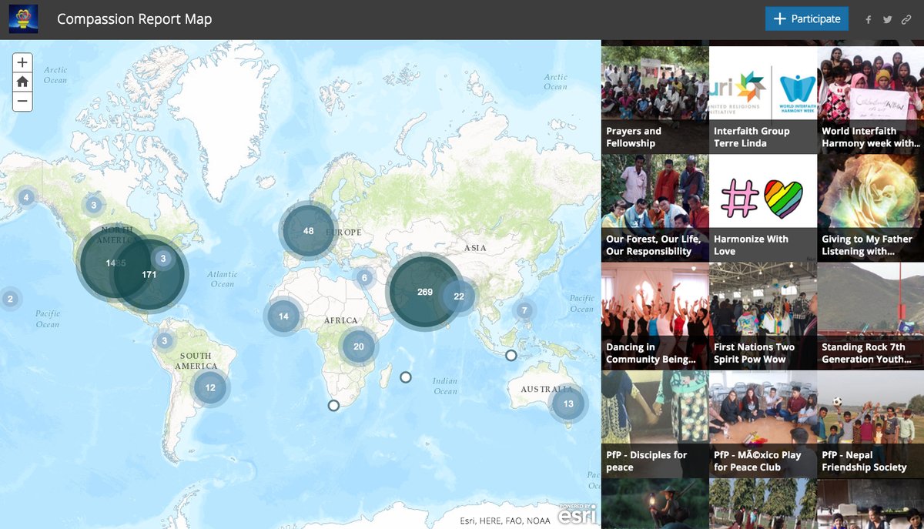Share the map on Twitter
The width and height of the screenshot is (924, 529).
click(888, 20)
